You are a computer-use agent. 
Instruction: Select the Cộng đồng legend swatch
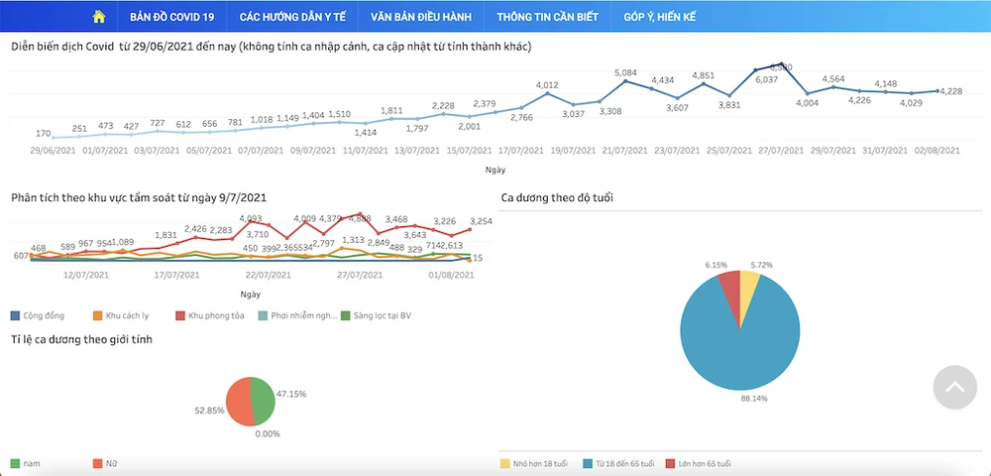tap(16, 315)
